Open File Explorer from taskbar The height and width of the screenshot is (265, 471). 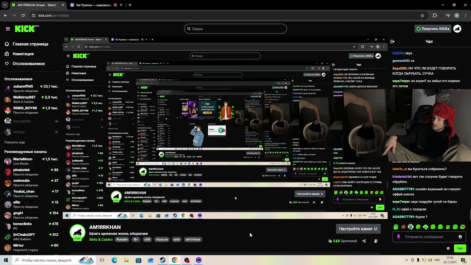[126, 260]
